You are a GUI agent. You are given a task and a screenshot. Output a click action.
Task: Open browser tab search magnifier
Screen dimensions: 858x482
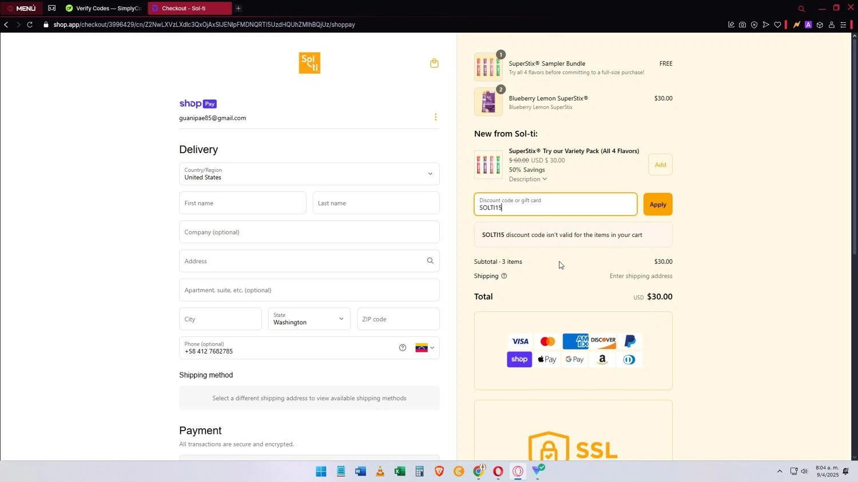801,9
